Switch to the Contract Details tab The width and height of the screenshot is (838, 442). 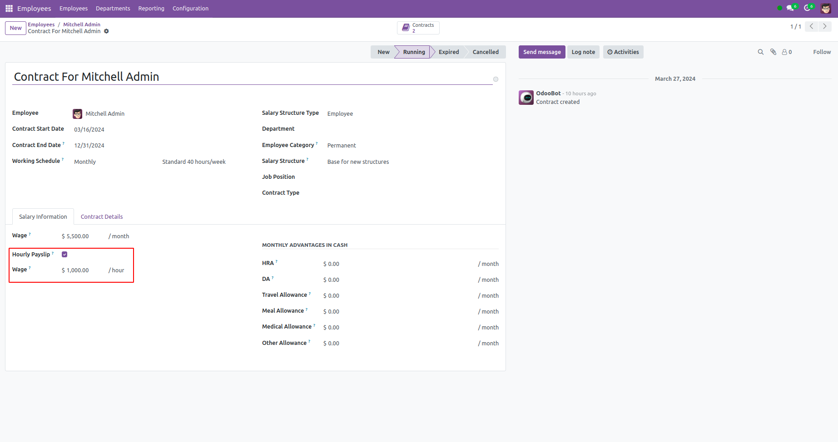102,217
